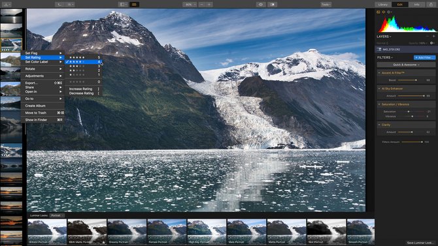The width and height of the screenshot is (438, 246).
Task: Choose Decrease Rating
Action: (x=83, y=93)
